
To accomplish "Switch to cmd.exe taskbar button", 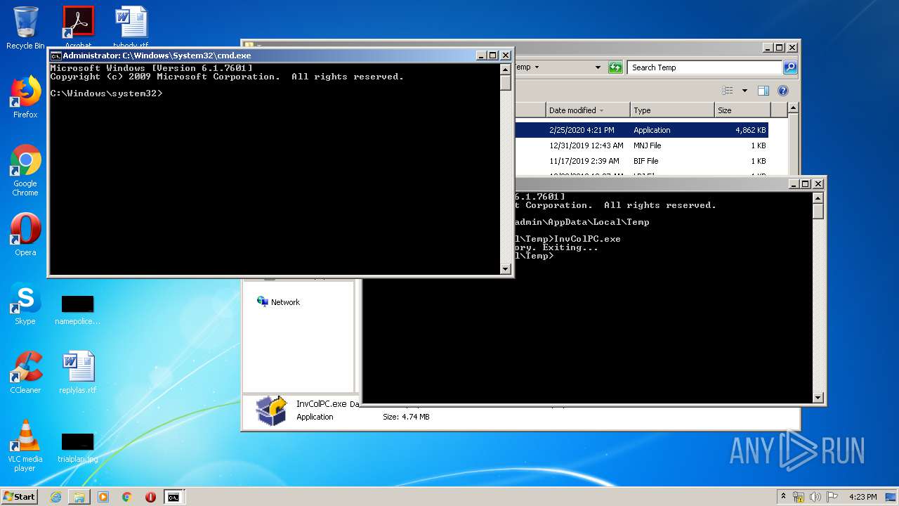I will [173, 497].
